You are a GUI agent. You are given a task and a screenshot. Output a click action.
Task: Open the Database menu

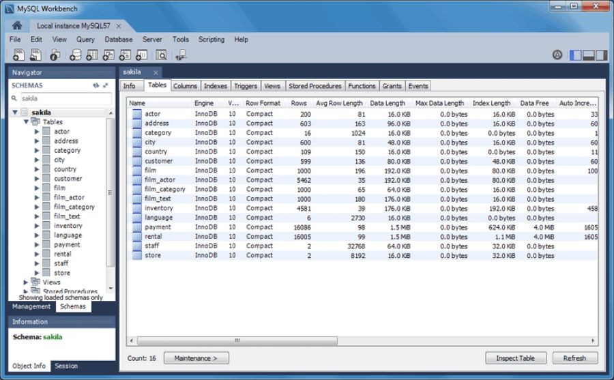(118, 40)
